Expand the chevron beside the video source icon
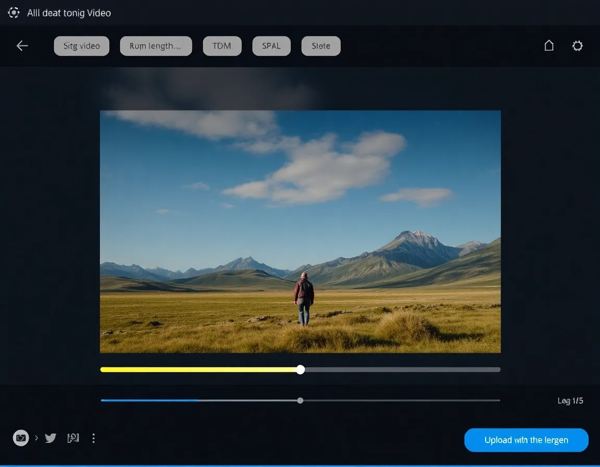This screenshot has width=600, height=467. click(36, 438)
